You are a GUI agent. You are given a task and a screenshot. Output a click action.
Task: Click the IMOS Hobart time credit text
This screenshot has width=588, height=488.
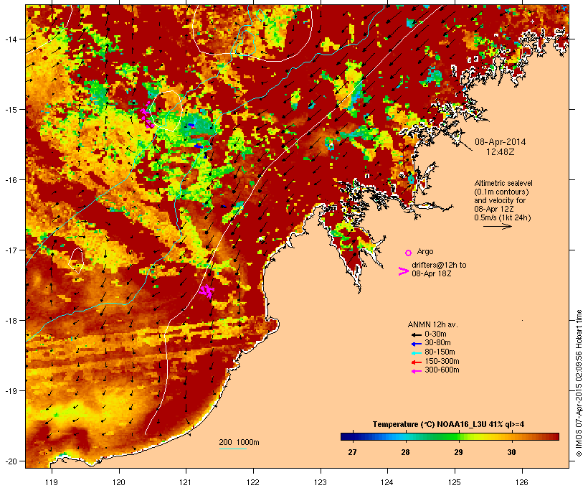tap(579, 383)
